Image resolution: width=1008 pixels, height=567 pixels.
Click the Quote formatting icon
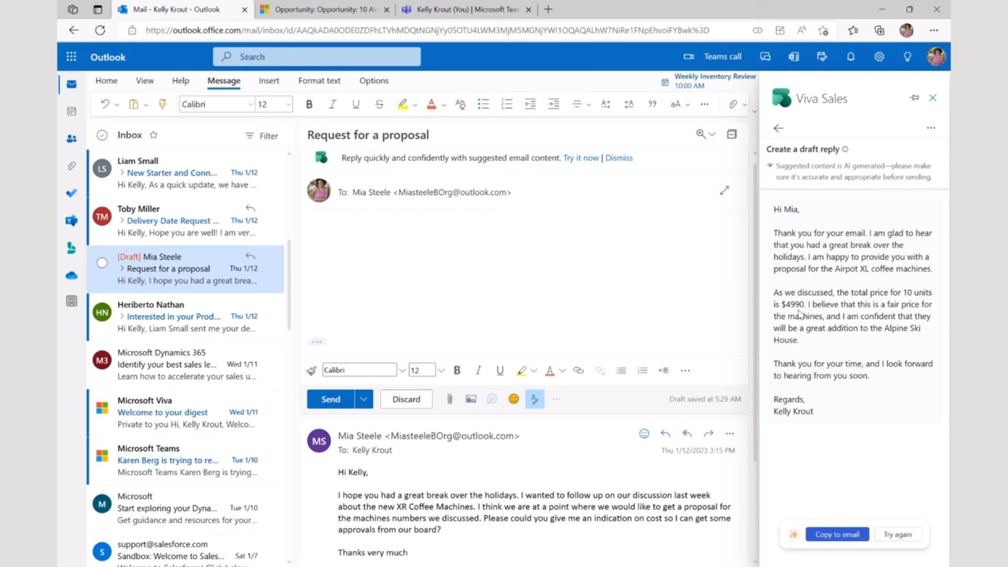click(652, 104)
